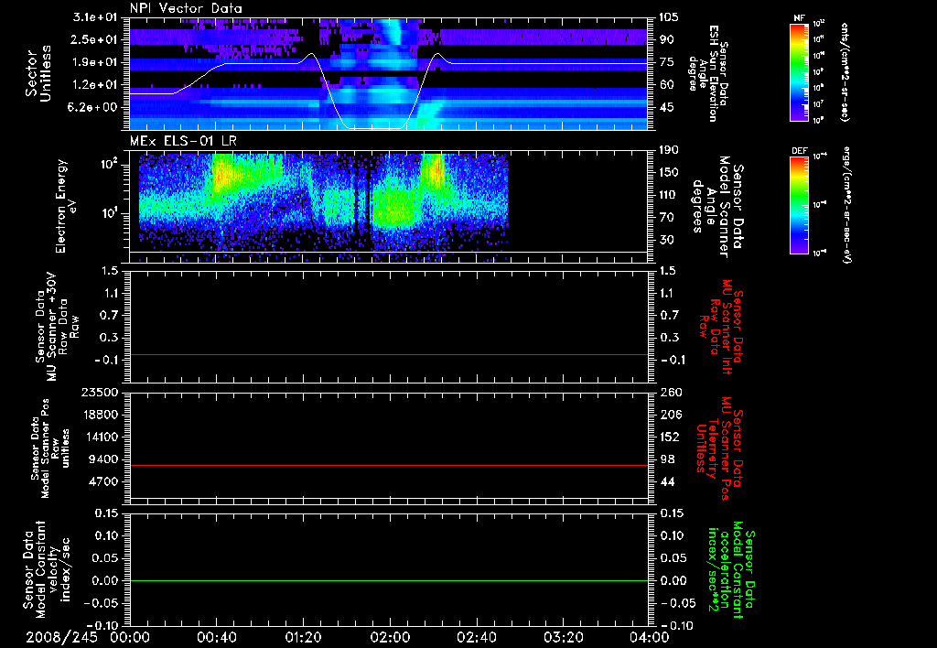937x648 pixels.
Task: Click the NF rainbow color bar
Action: coord(799,71)
